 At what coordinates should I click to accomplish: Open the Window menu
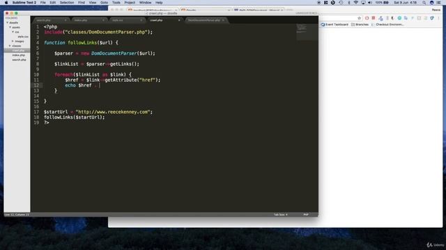click(x=146, y=3)
